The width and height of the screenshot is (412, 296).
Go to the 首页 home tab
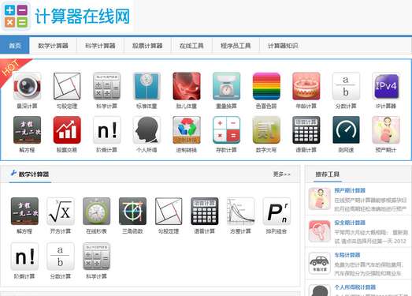(x=15, y=46)
